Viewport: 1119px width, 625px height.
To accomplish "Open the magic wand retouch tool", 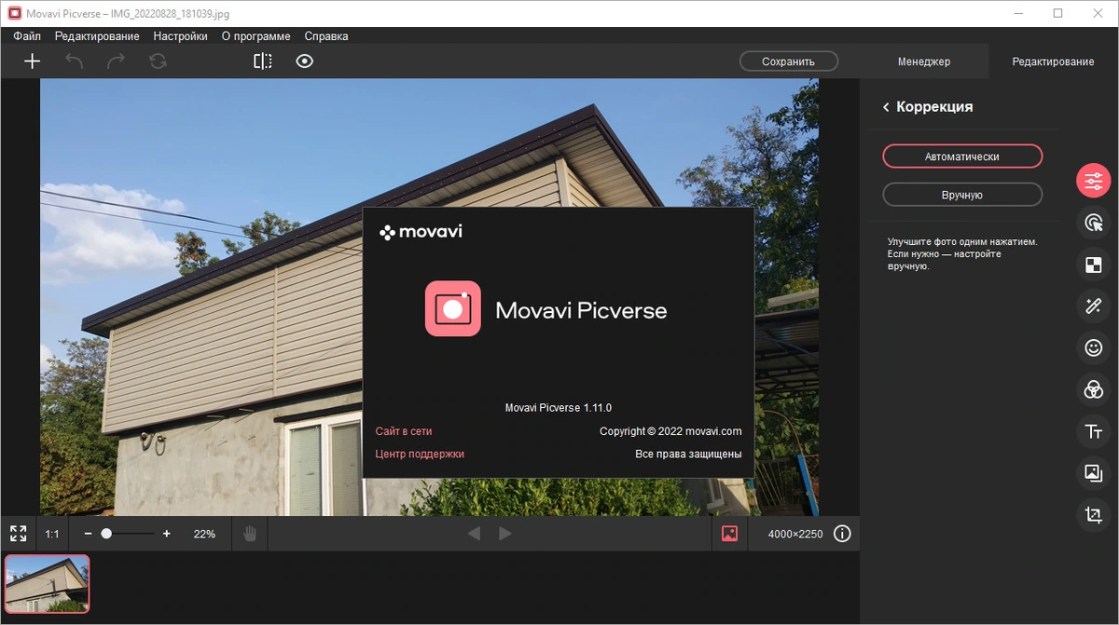I will coord(1094,306).
